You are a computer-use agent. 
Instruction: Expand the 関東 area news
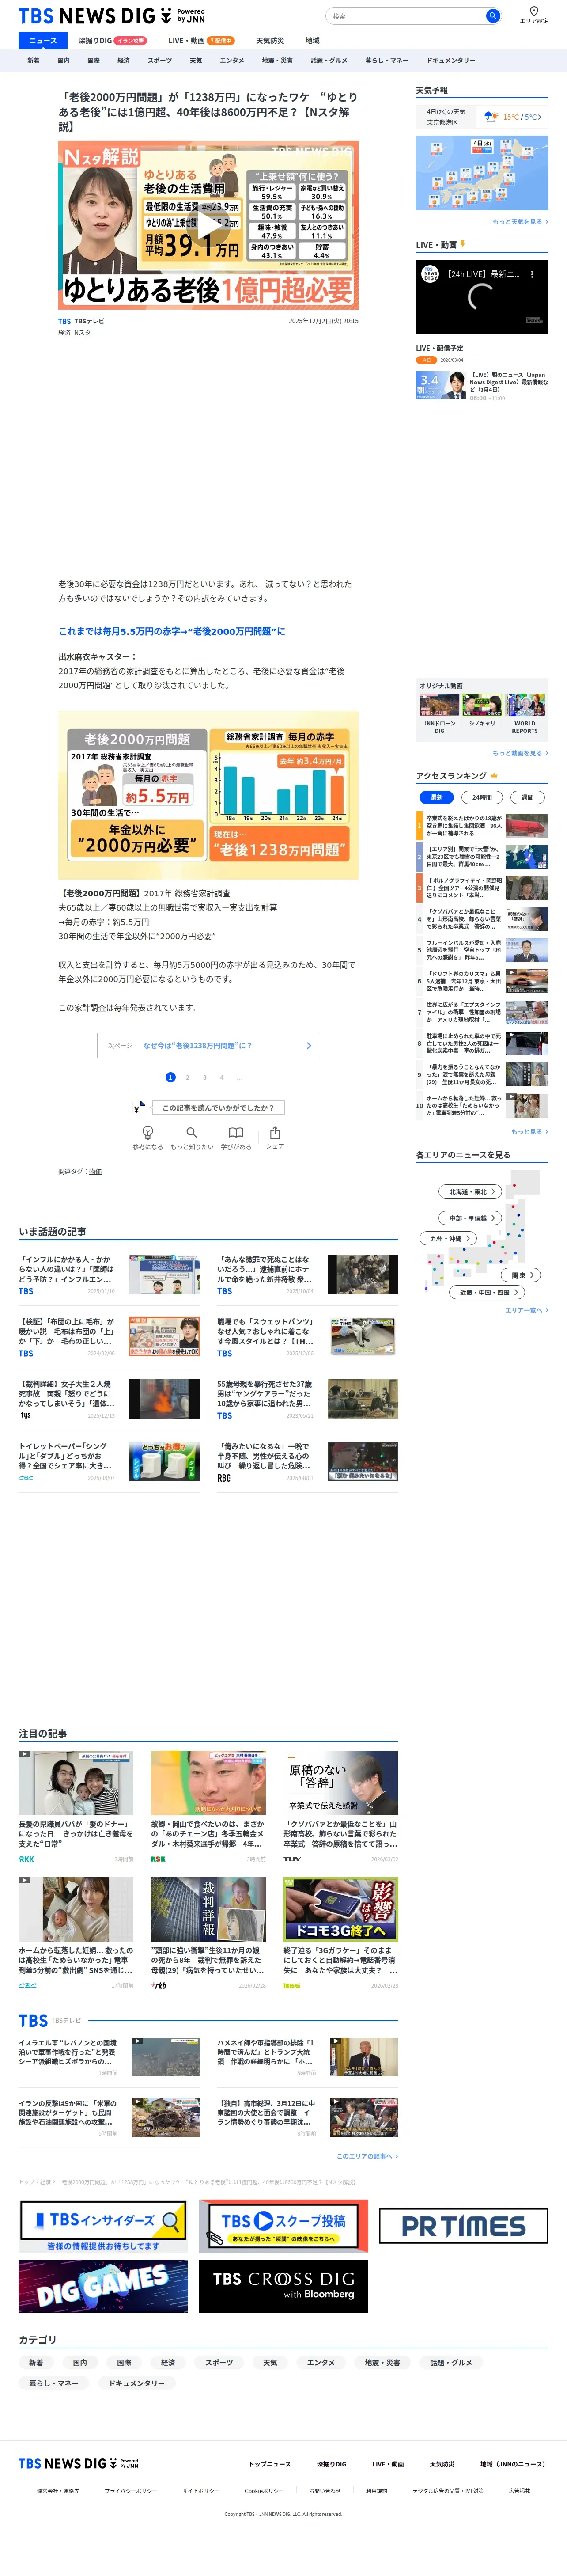click(522, 1275)
